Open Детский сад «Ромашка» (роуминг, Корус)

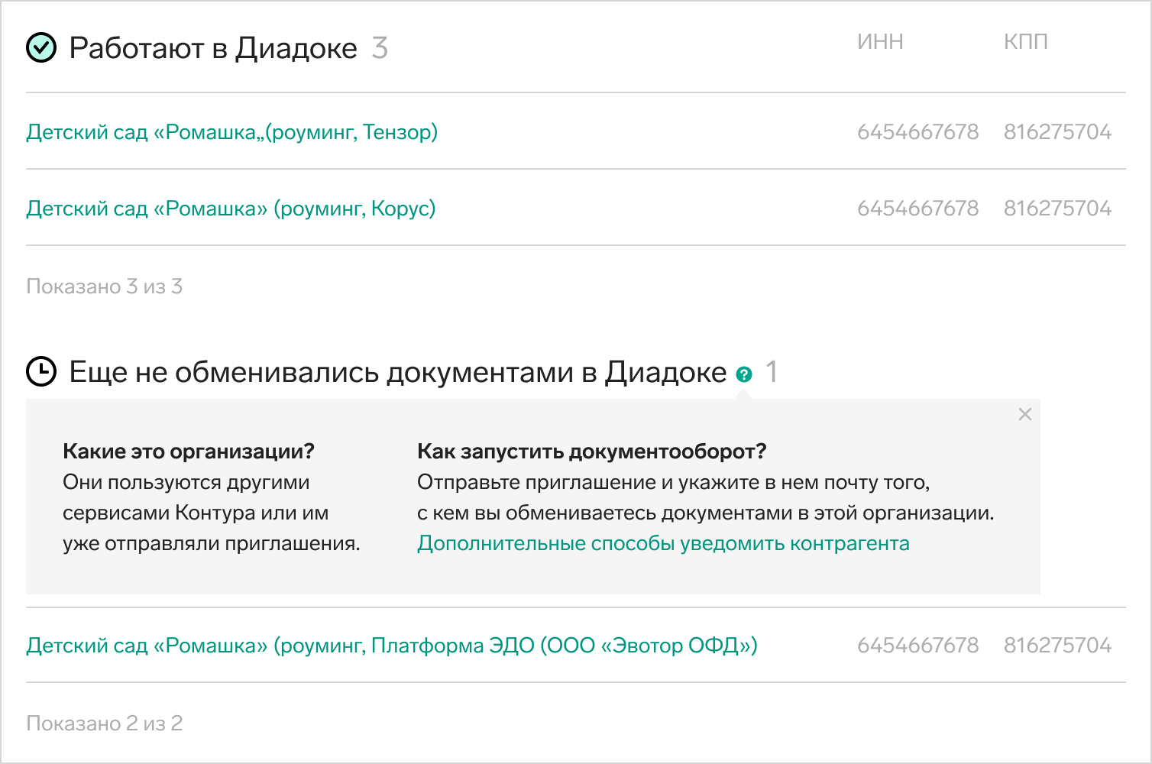click(231, 209)
